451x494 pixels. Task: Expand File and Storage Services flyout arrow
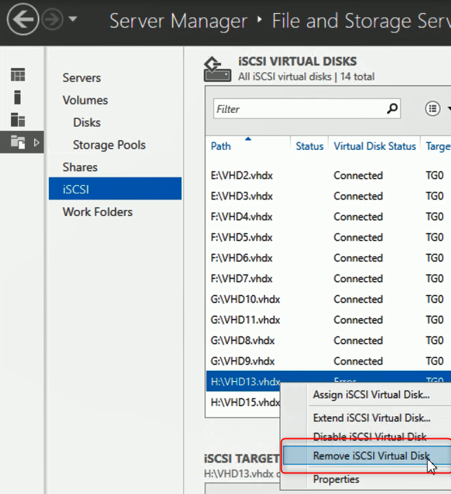[36, 142]
